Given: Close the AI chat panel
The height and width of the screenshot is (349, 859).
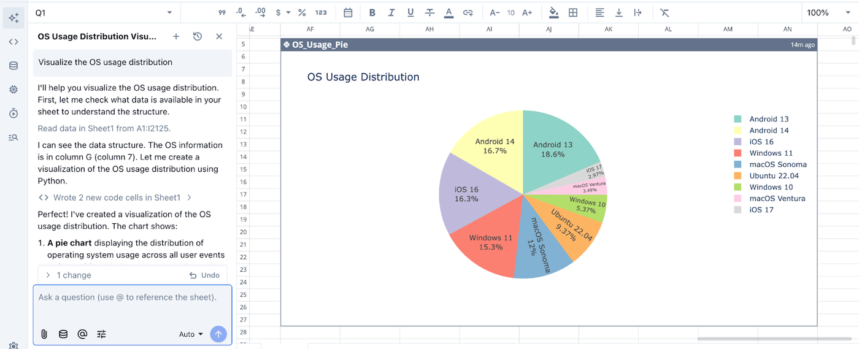Looking at the screenshot, I should coord(219,37).
